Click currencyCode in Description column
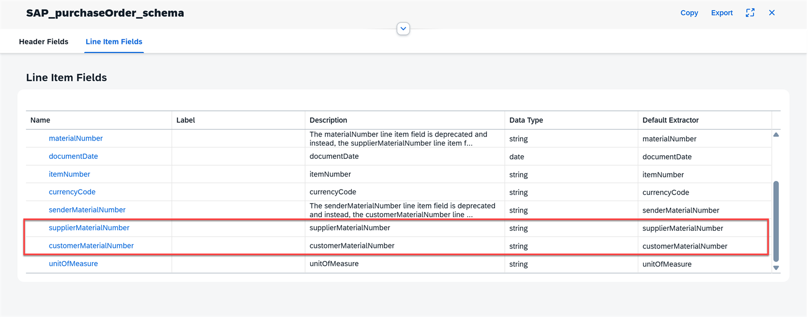This screenshot has height=317, width=808. coord(333,192)
